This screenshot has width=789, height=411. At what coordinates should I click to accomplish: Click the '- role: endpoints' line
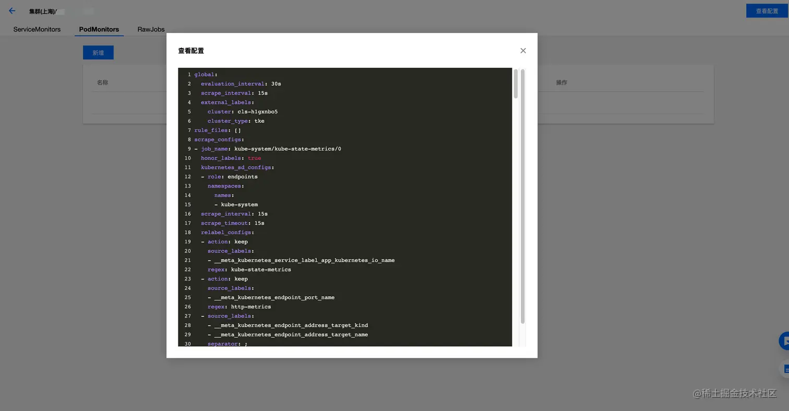[x=230, y=177]
